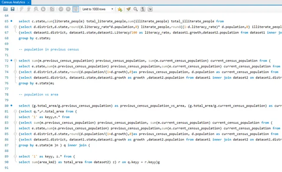Switch to the Census Analytics tab
The height and width of the screenshot is (172, 282).
click(x=13, y=2)
